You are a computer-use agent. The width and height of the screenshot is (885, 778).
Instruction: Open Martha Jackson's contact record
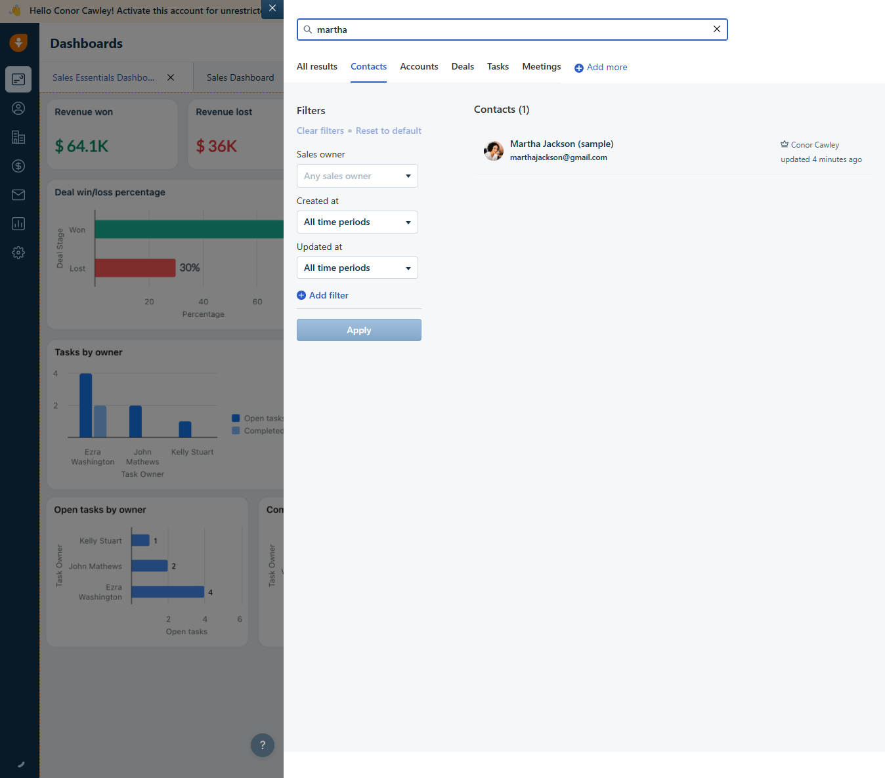(x=561, y=144)
